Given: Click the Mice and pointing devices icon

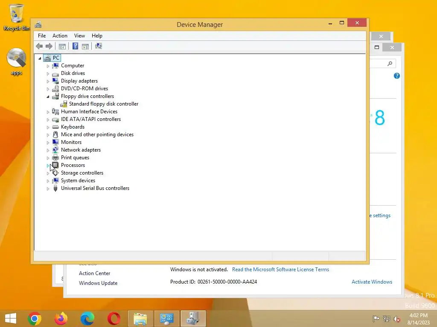Looking at the screenshot, I should [55, 135].
